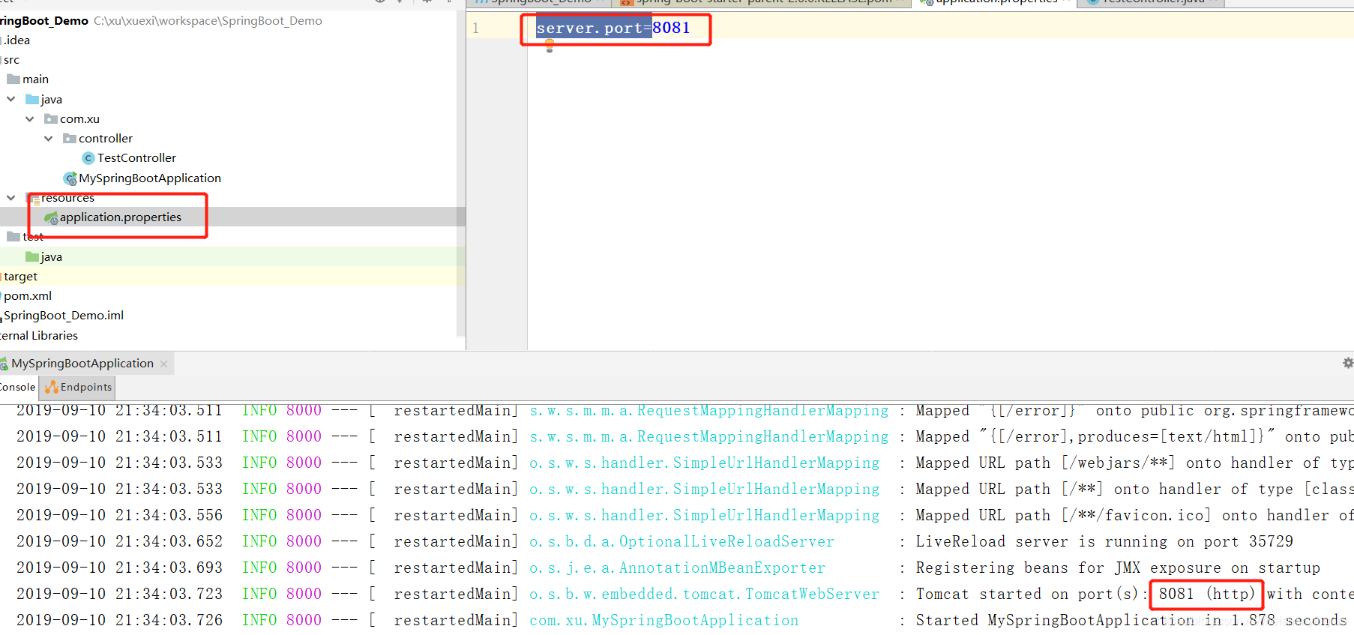Image resolution: width=1354 pixels, height=635 pixels.
Task: Select the resources folder
Action: 67,198
